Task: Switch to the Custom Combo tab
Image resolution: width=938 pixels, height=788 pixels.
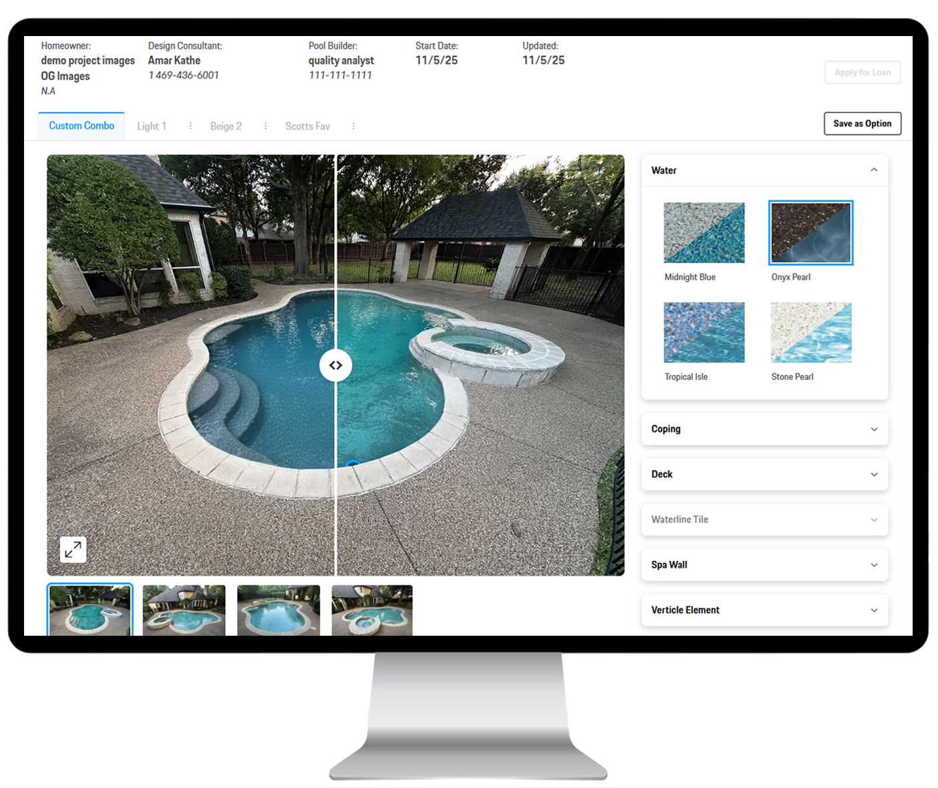Action: click(x=82, y=126)
